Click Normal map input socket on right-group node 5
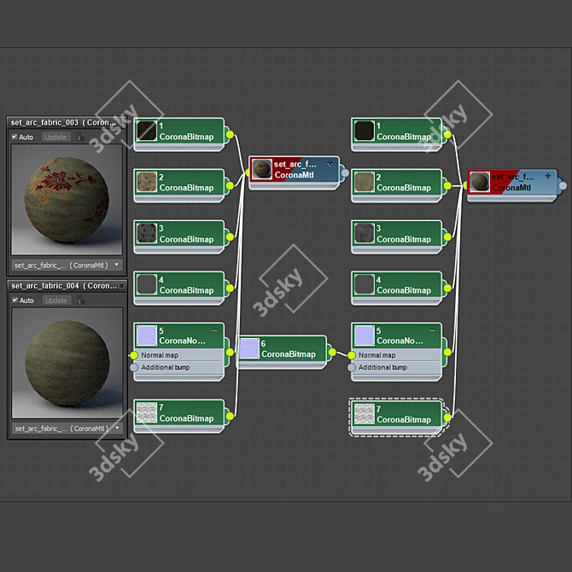This screenshot has height=572, width=572. tap(351, 355)
